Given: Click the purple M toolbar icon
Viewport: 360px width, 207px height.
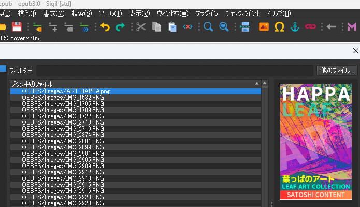Looking at the screenshot, I should [352, 27].
